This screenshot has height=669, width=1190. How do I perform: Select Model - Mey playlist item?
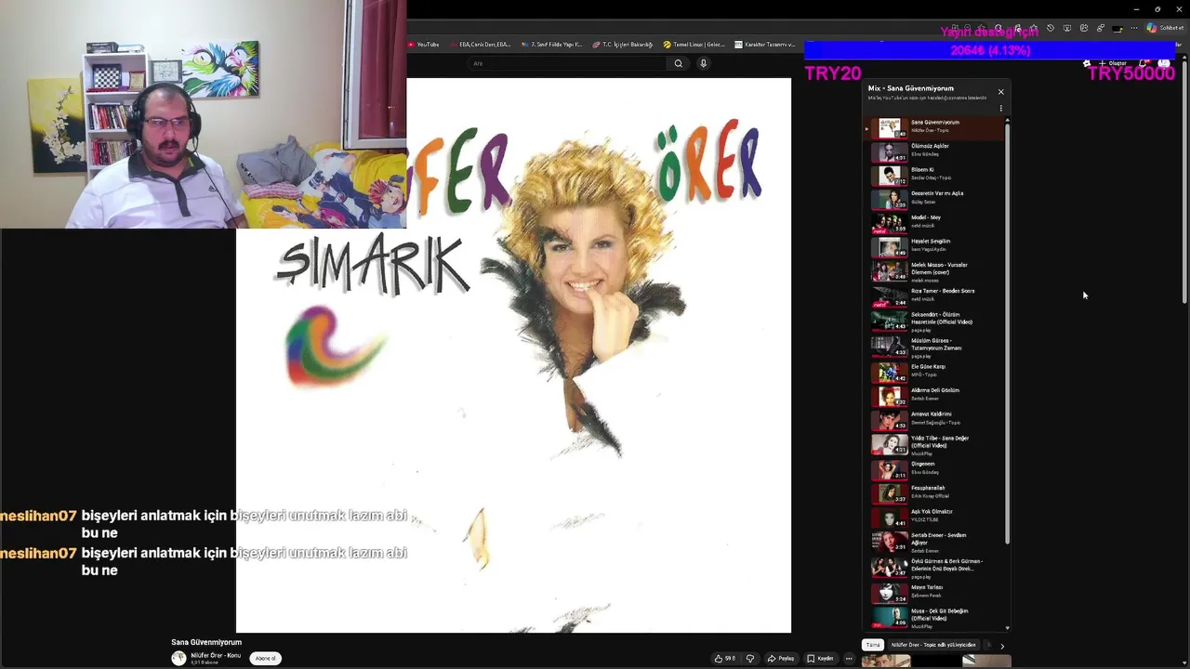(934, 222)
